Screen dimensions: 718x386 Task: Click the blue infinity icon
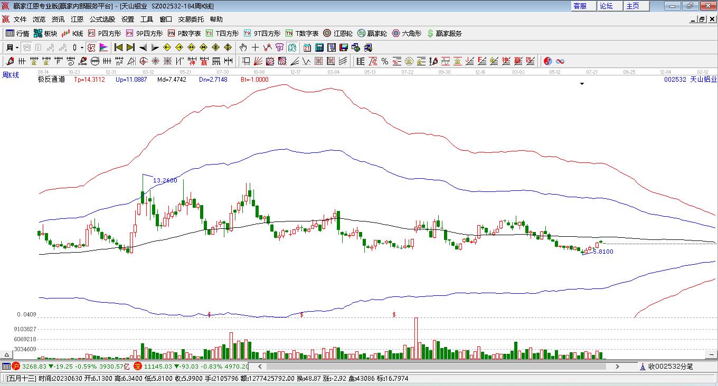560,61
